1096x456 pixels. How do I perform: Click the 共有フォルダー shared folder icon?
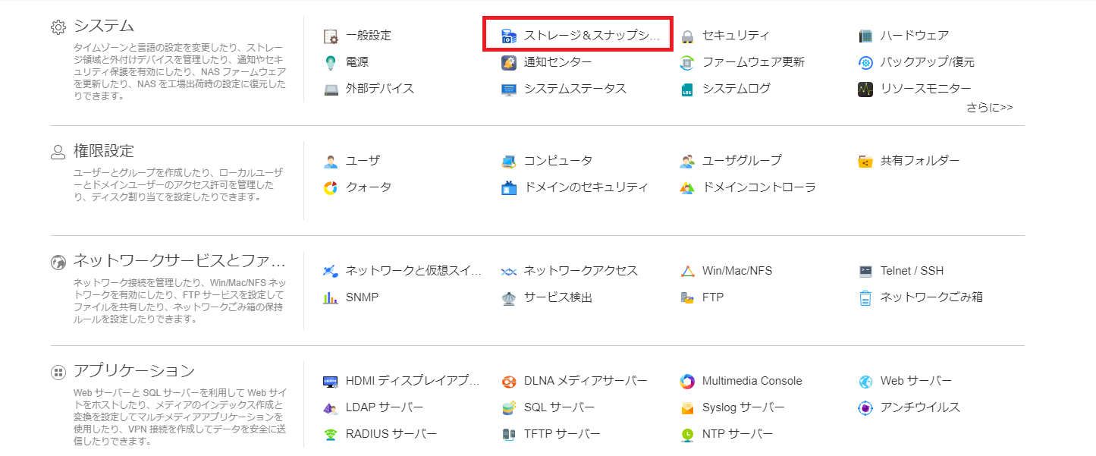pos(865,161)
